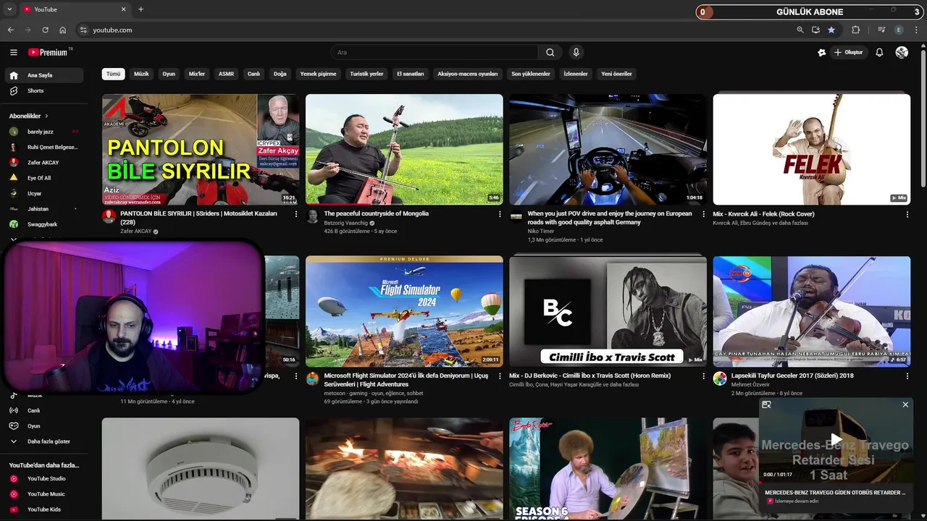Select the Yeni öneriler chip
The height and width of the screenshot is (521, 927).
tap(616, 74)
